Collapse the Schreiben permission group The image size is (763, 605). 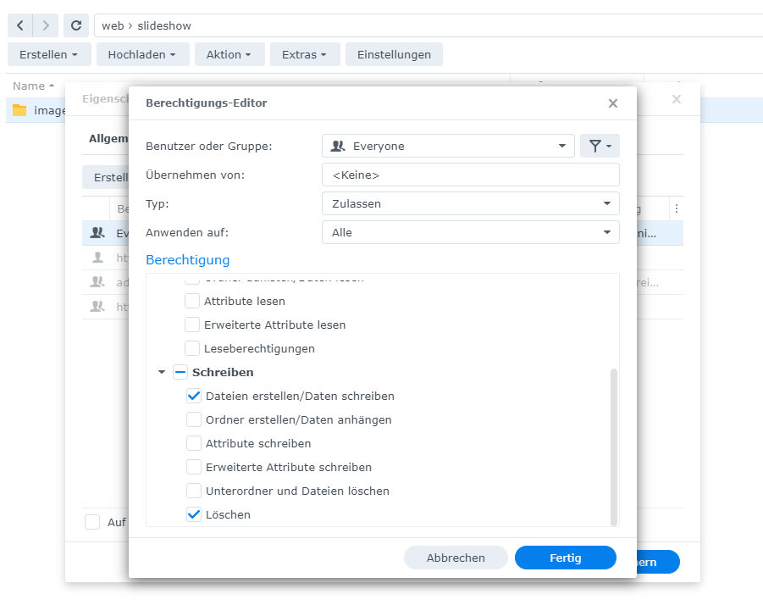(162, 372)
